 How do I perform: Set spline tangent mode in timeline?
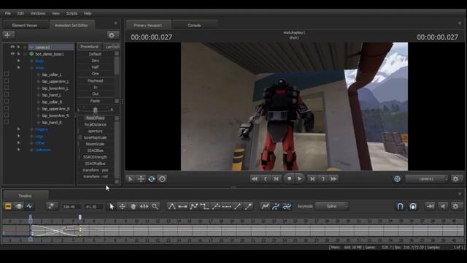172,206
